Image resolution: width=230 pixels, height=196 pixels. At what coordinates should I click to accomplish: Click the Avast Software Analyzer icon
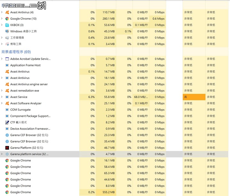7,103
